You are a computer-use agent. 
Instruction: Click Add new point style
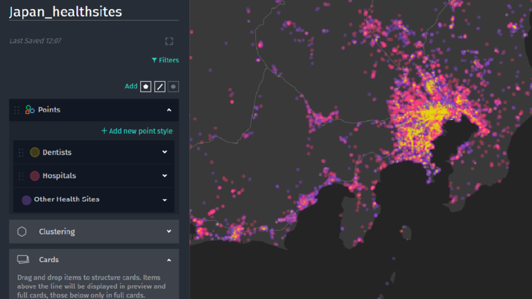coord(137,131)
